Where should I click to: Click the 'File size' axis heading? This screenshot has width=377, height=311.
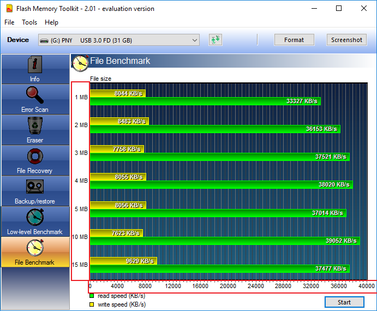100,79
